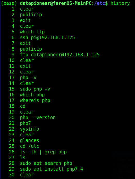Select the 'sysinfo' history line
The width and height of the screenshot is (135, 179).
click(30, 129)
